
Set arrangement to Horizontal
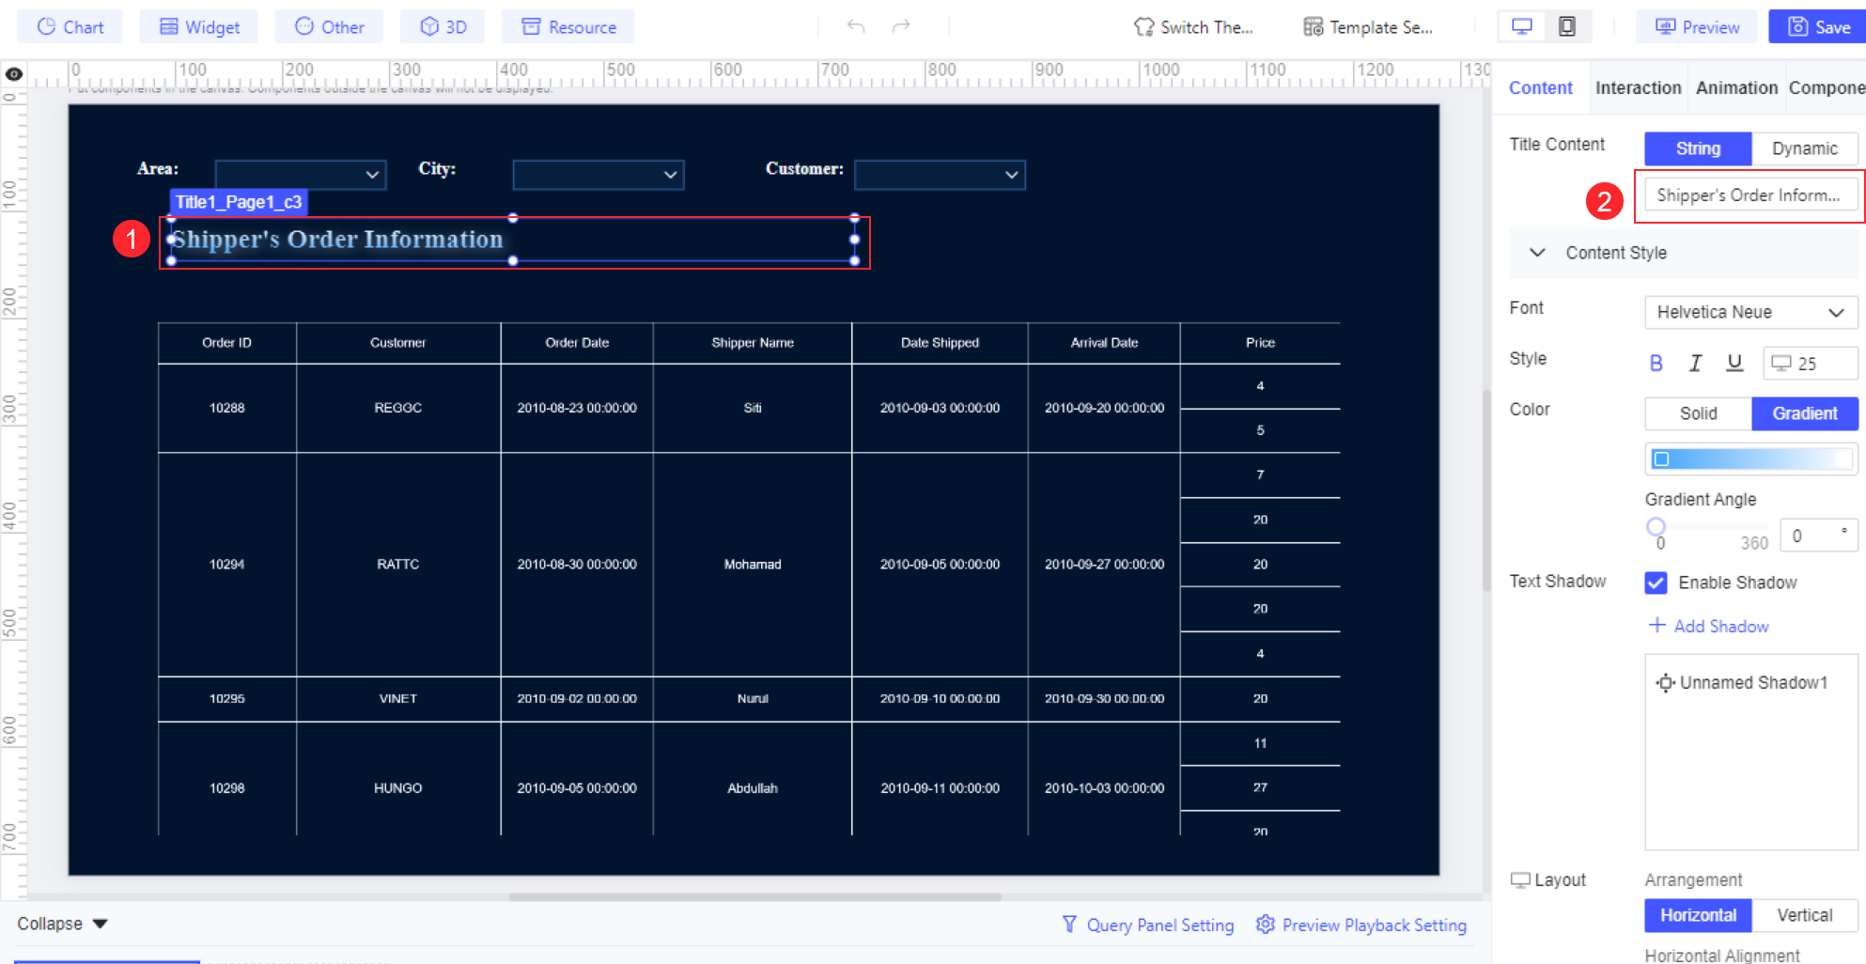[1698, 915]
